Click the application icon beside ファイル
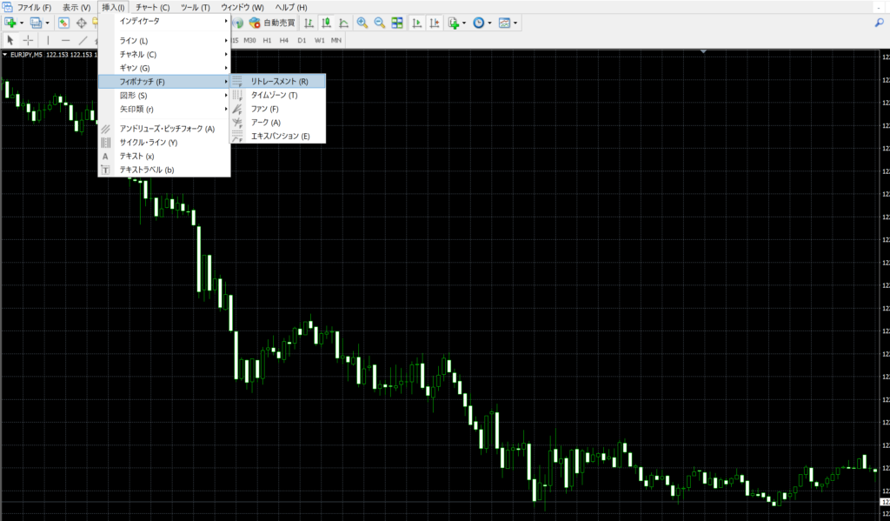The height and width of the screenshot is (521, 890). 7,7
